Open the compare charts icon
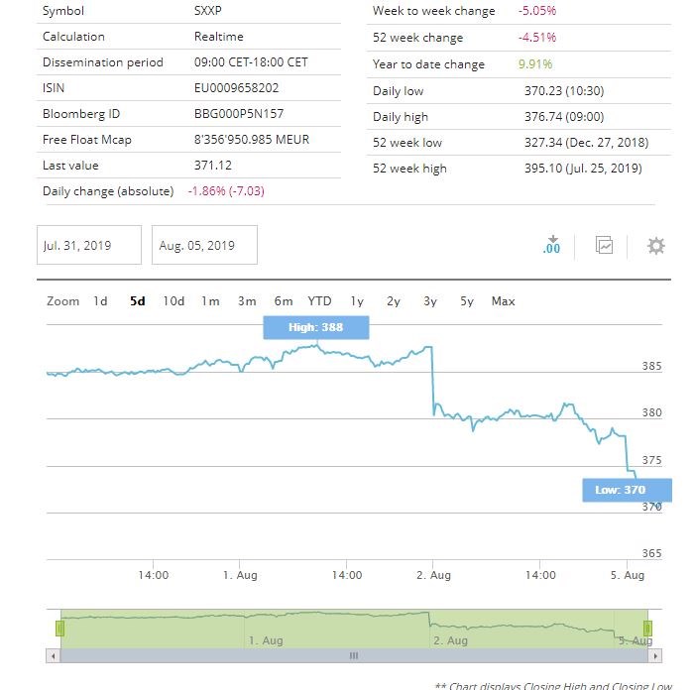This screenshot has width=694, height=690. pyautogui.click(x=604, y=245)
